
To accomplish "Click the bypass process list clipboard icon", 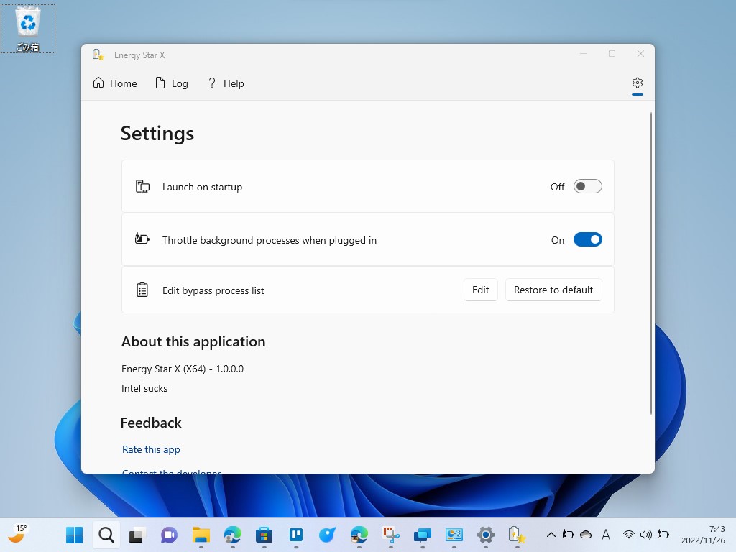I will [x=142, y=290].
